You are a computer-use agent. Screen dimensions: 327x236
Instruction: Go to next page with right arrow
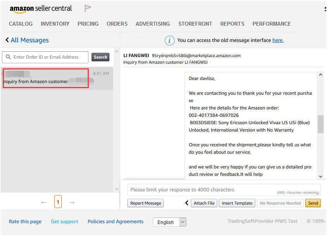72,202
